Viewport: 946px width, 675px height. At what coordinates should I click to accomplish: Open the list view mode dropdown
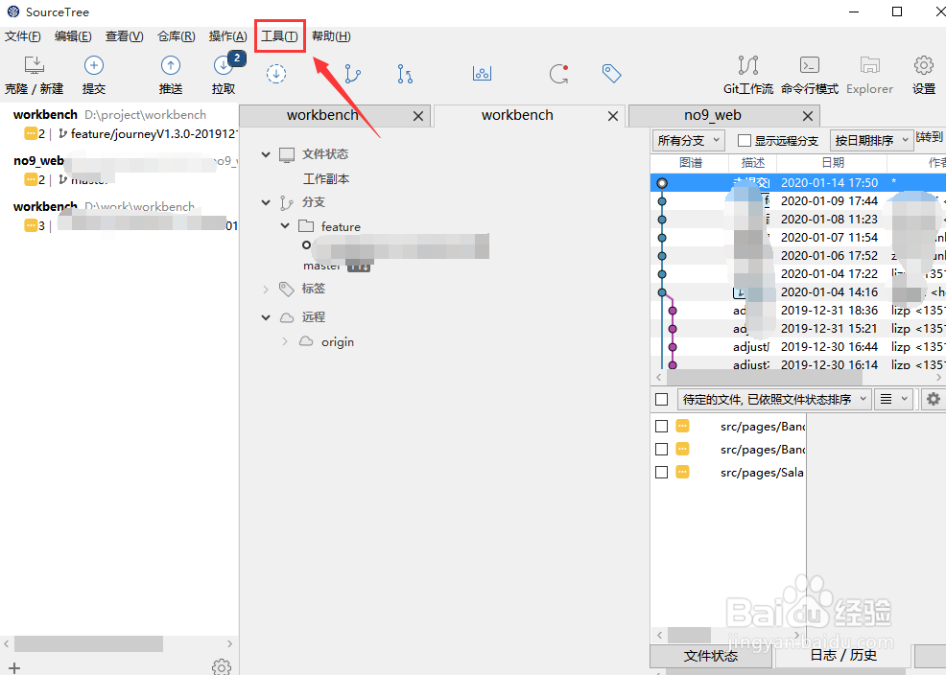(894, 399)
